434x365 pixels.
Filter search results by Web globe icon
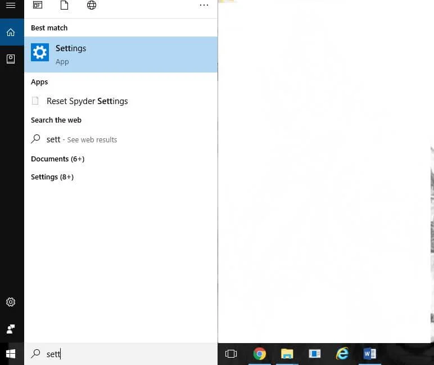tap(92, 5)
